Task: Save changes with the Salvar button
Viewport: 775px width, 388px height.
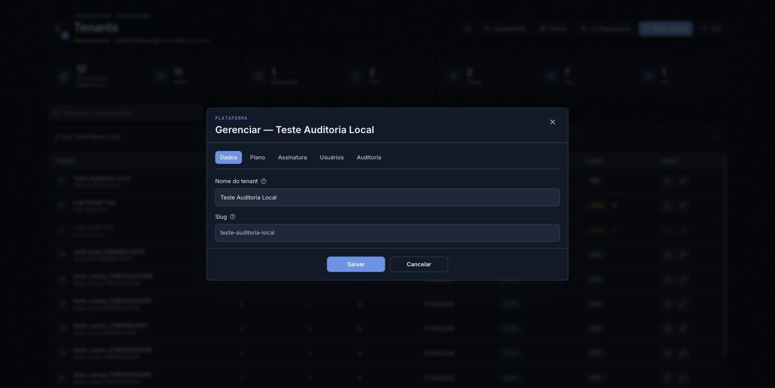Action: (356, 264)
